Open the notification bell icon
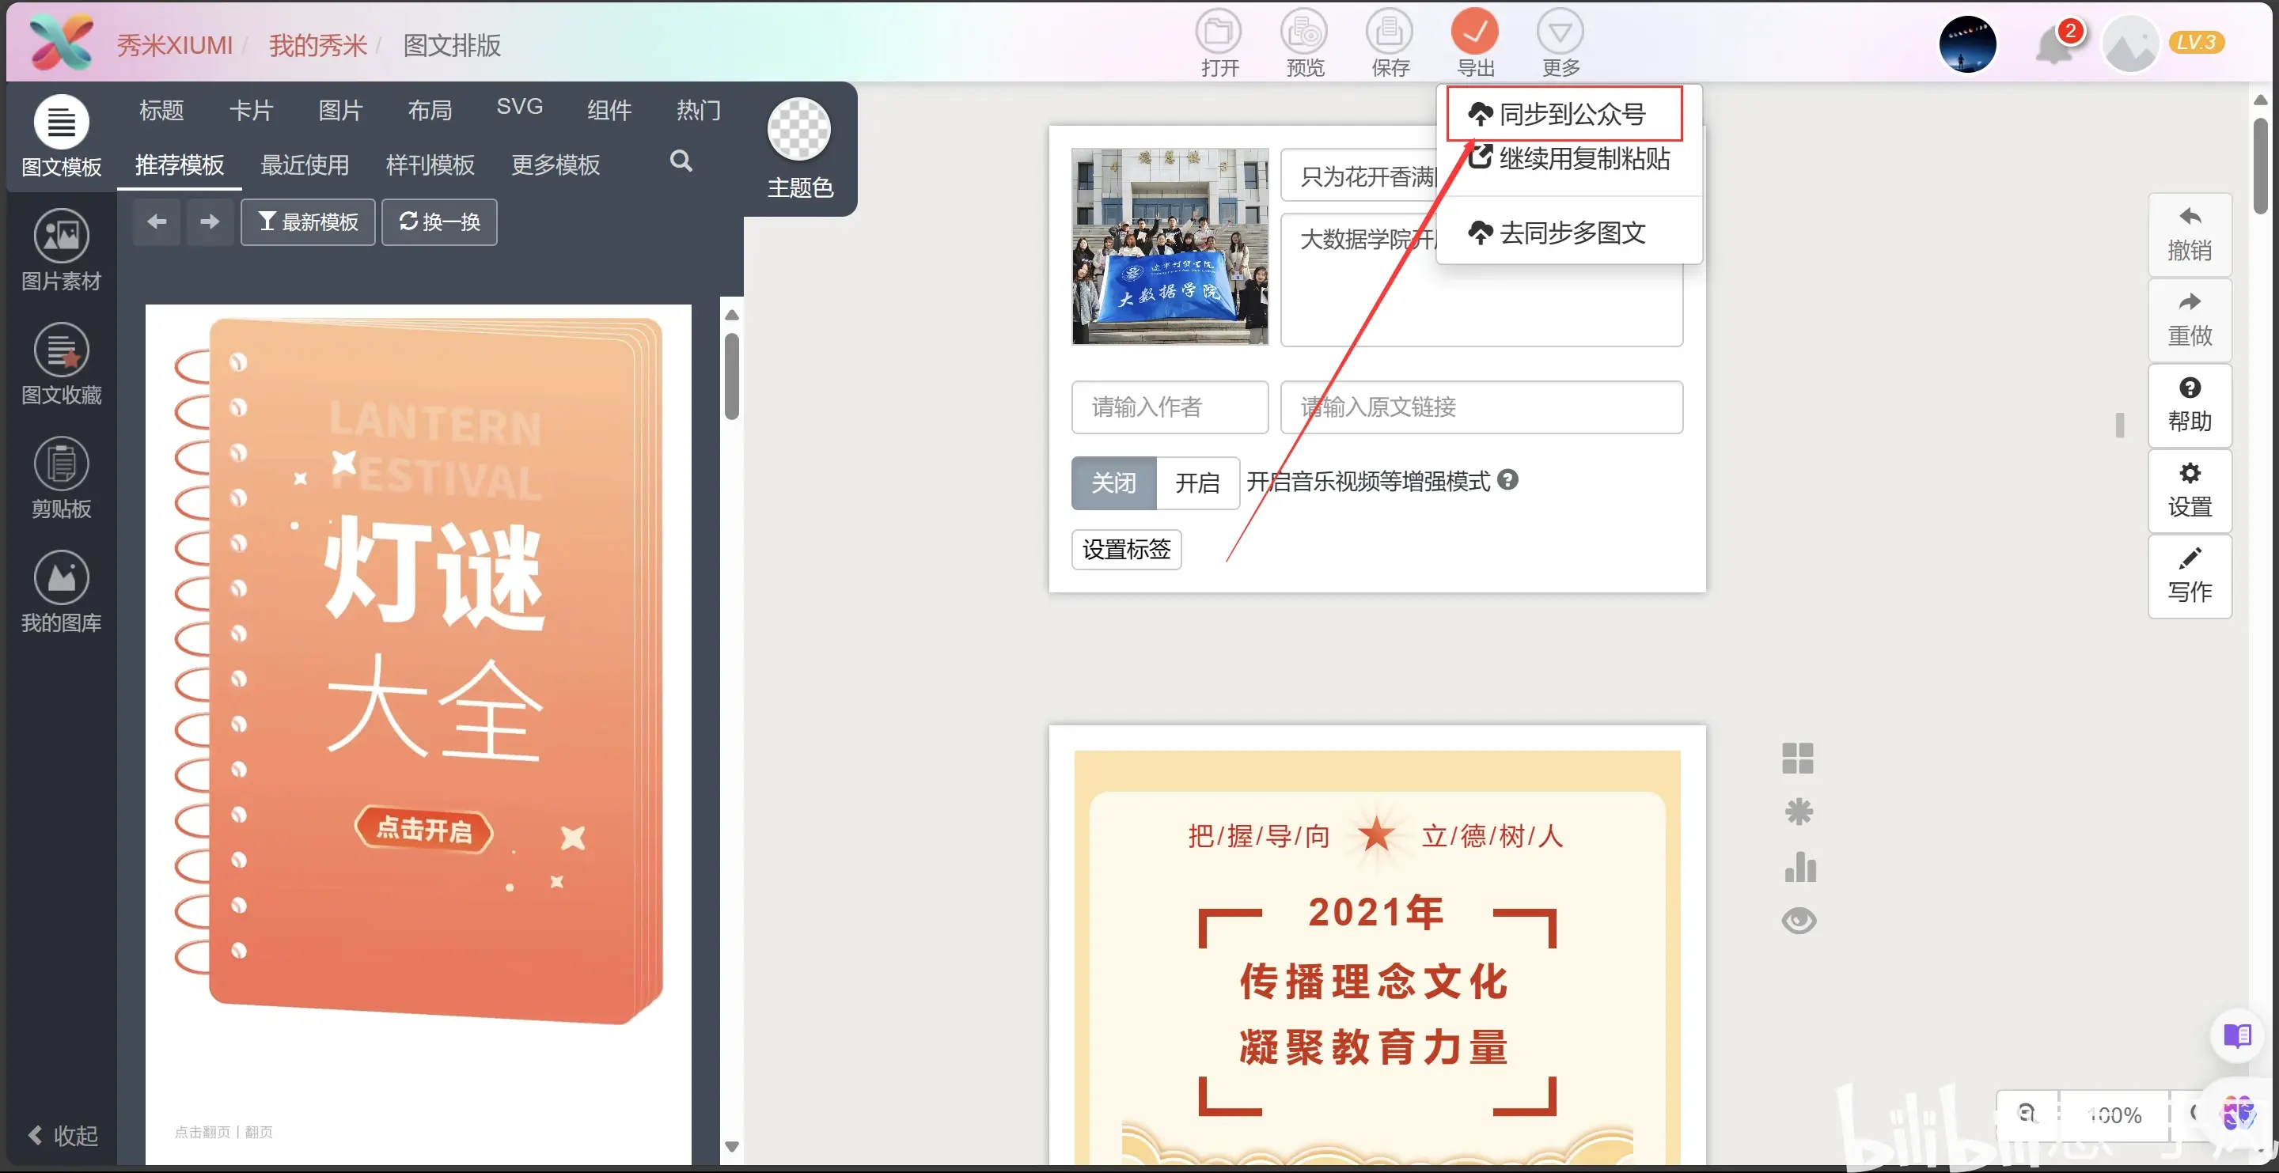The image size is (2279, 1173). click(x=2054, y=45)
